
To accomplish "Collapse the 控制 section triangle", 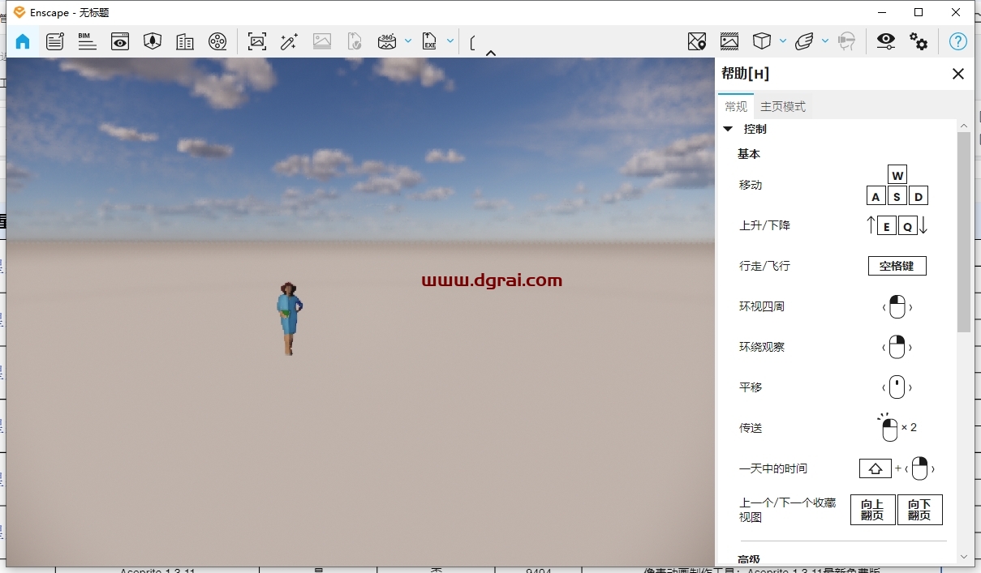I will (728, 129).
